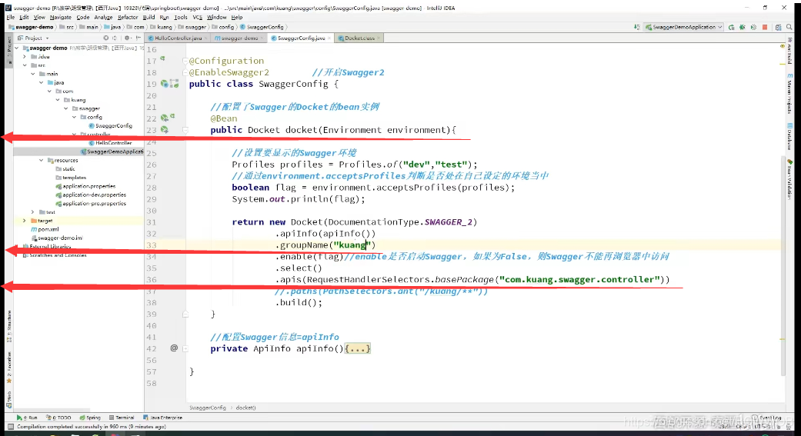Collapse the java folder
The image size is (801, 436).
coord(42,83)
